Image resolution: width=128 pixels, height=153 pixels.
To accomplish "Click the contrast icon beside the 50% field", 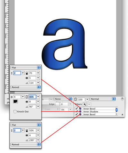I will click(27, 130).
